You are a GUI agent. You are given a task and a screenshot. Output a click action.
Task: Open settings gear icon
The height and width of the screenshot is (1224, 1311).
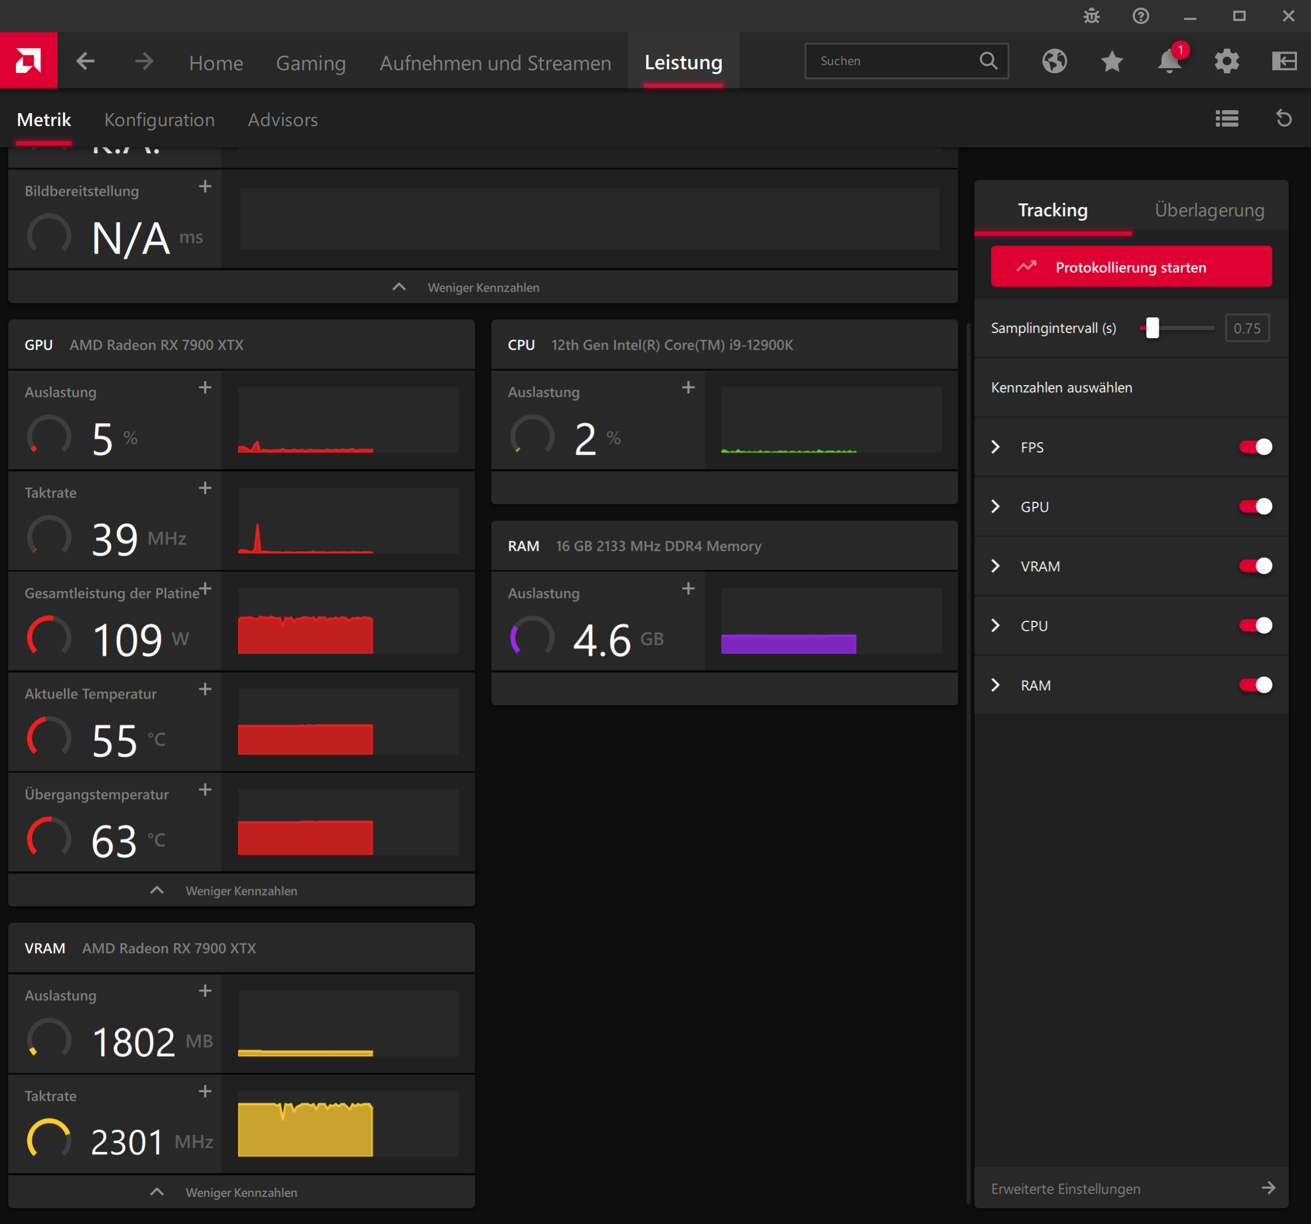click(x=1227, y=62)
